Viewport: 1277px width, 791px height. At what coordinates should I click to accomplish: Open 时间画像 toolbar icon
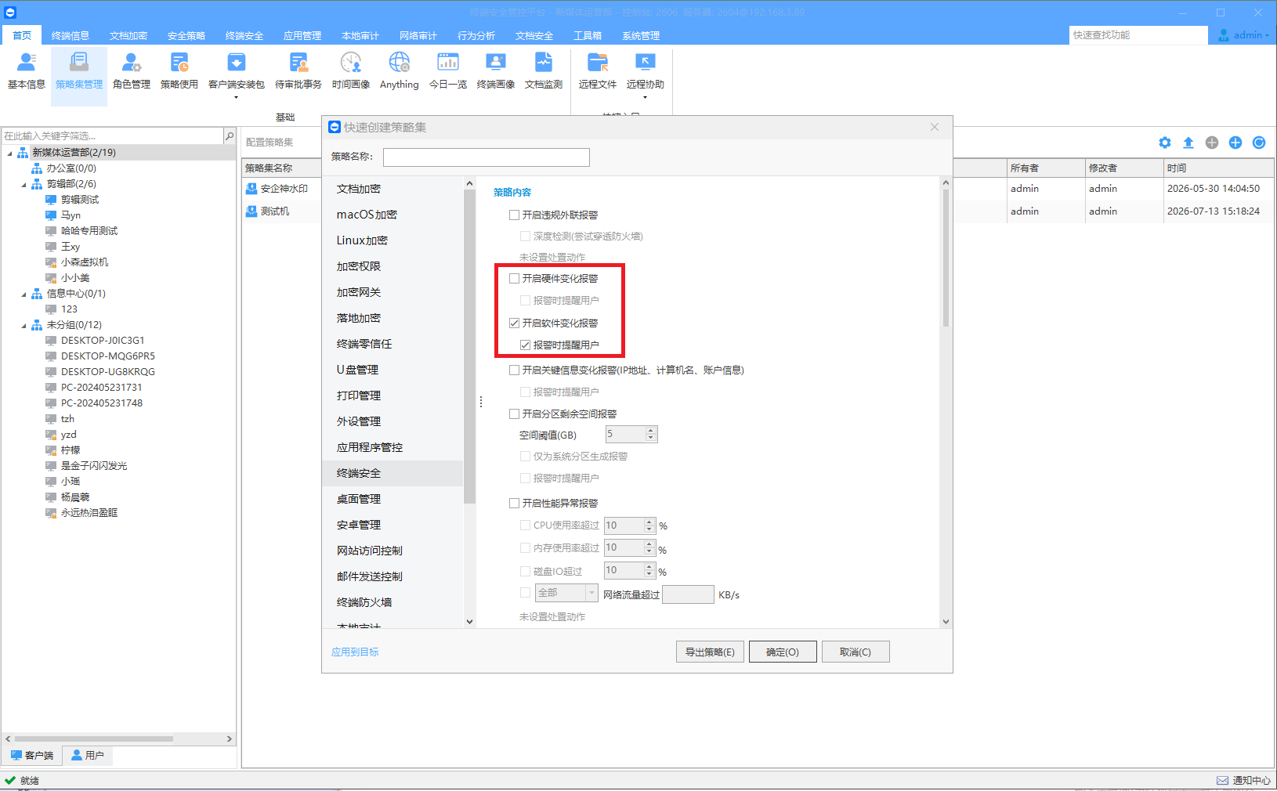tap(351, 71)
